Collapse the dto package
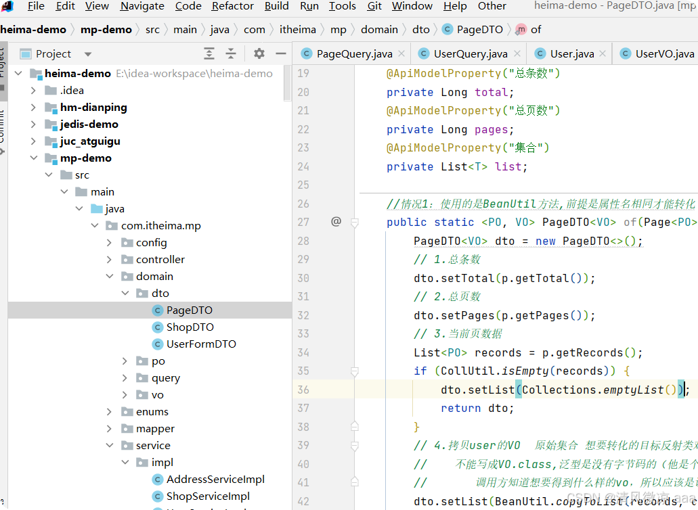This screenshot has height=510, width=698. coord(125,294)
